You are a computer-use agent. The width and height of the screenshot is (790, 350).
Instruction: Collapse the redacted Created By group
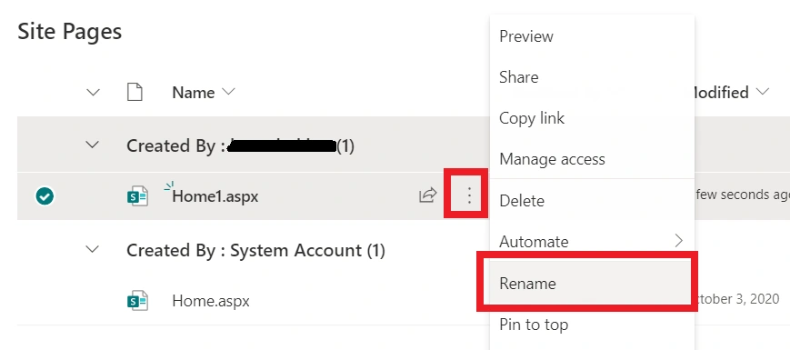[93, 145]
